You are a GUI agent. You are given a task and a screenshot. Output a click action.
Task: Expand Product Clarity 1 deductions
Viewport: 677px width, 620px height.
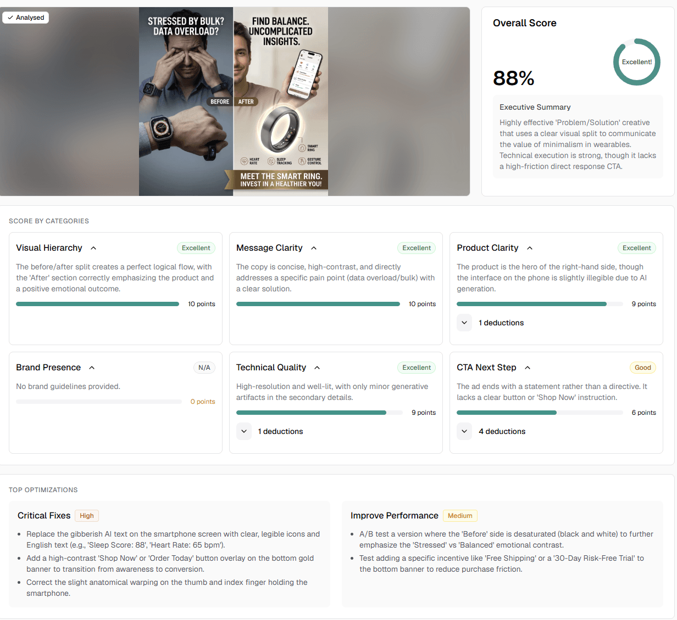coord(464,323)
